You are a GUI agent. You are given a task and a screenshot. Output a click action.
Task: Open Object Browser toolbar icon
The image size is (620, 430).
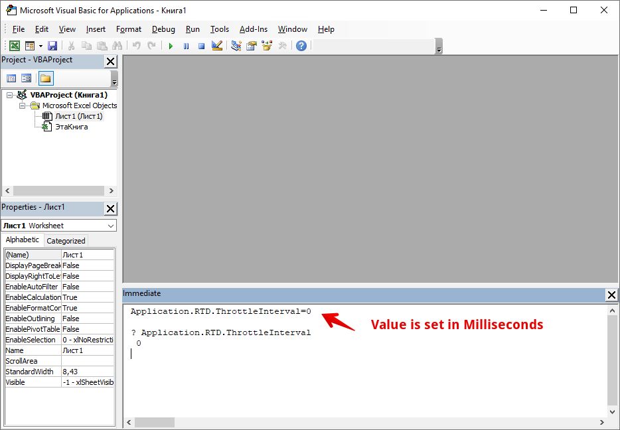point(267,46)
